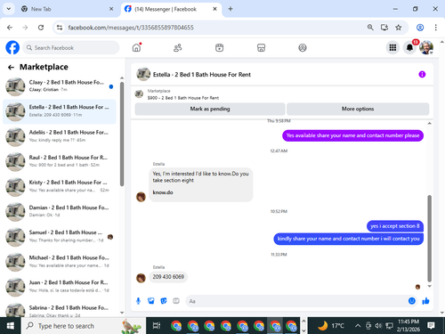The width and height of the screenshot is (445, 334).
Task: Open conversation information purple icon
Action: tap(422, 74)
